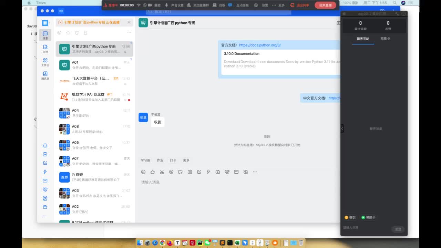Open sound settings (声音设置) in live toolbar

point(174,5)
